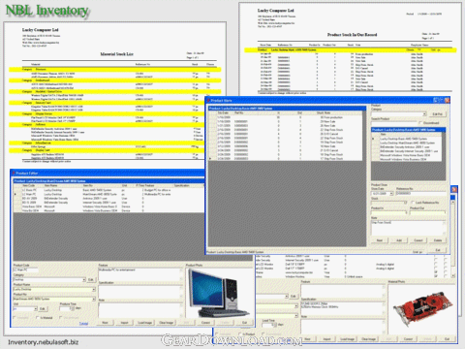The height and width of the screenshot is (349, 465).
Task: Open the Tutorial link in Product Editor
Action: coord(83,323)
